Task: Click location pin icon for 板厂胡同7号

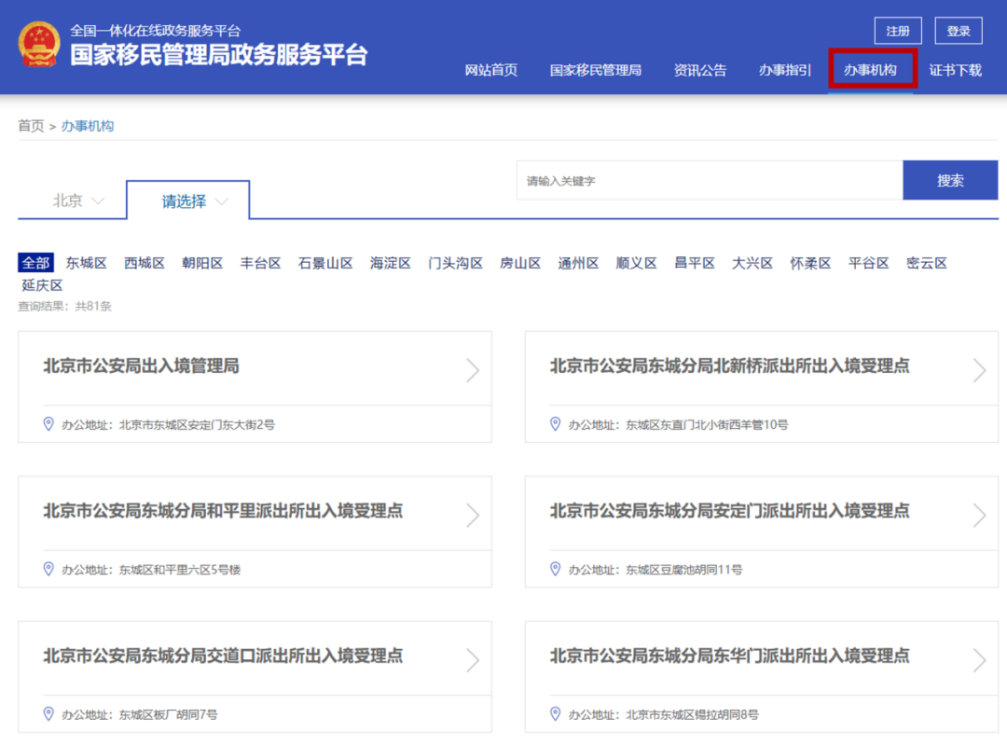Action: click(48, 713)
